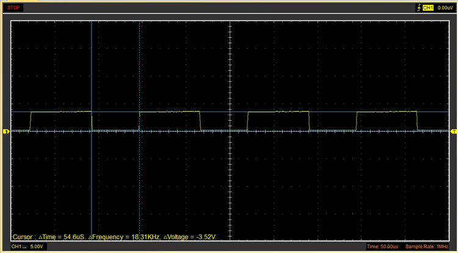Click the rising-edge trigger slope icon
The height and width of the screenshot is (253, 458).
click(418, 8)
